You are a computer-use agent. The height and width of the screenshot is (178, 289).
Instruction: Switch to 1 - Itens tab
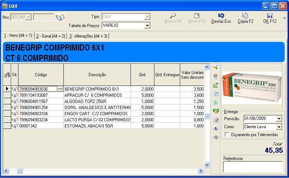(x=18, y=35)
